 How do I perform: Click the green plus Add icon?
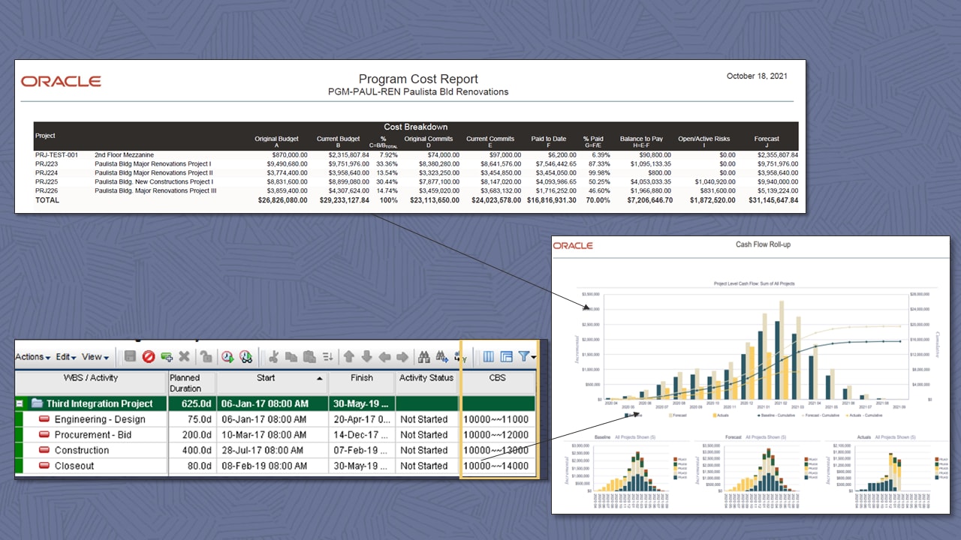pos(166,357)
